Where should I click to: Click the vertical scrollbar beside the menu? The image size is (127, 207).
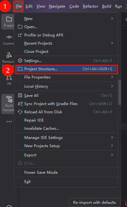click(120, 92)
